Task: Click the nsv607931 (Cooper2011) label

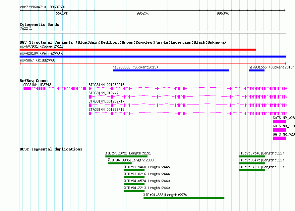Action: pyautogui.click(x=42, y=46)
